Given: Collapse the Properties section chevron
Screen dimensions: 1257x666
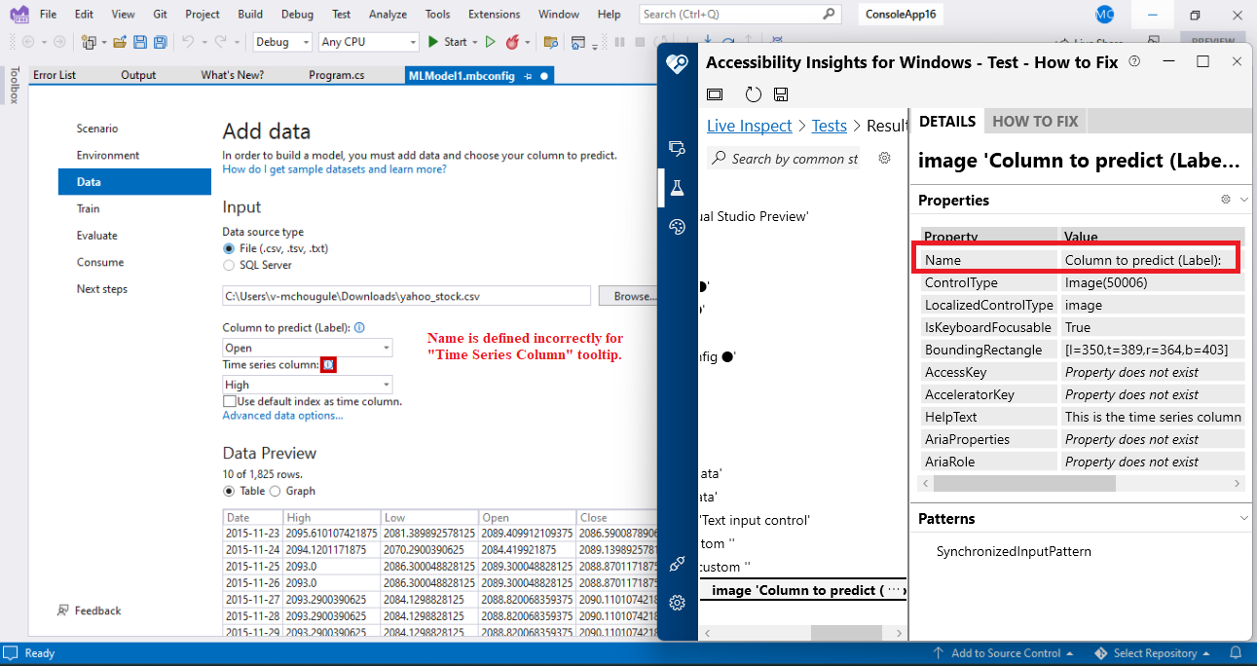Looking at the screenshot, I should (1241, 200).
